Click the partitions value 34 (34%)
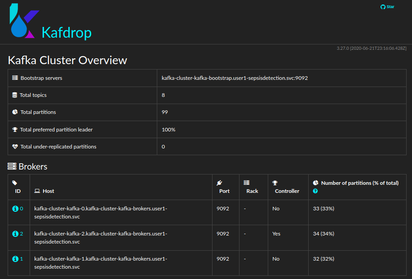The width and height of the screenshot is (412, 279). (x=323, y=234)
